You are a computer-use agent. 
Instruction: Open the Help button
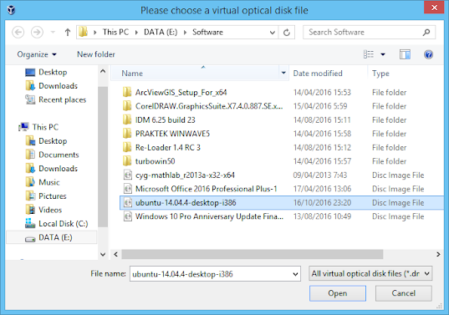point(428,54)
